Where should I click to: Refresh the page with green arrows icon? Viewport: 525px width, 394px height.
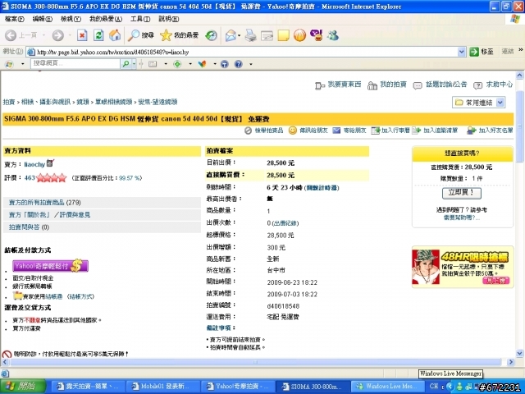pos(98,35)
